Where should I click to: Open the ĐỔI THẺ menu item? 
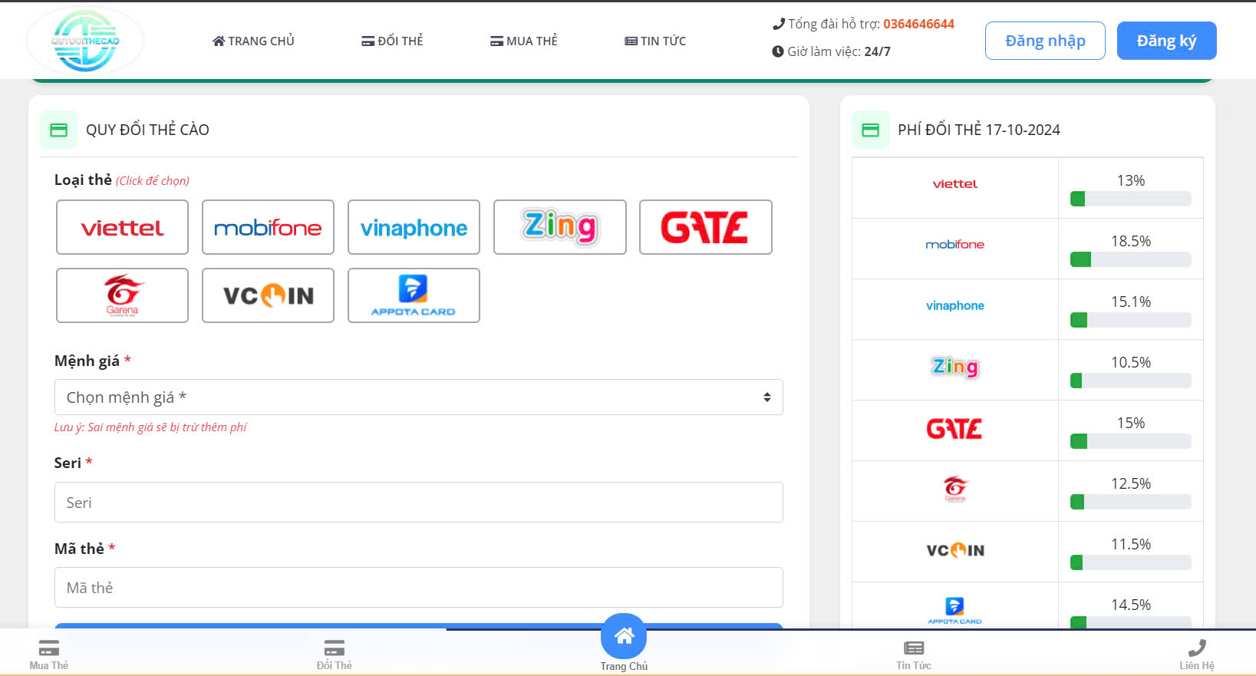[392, 41]
